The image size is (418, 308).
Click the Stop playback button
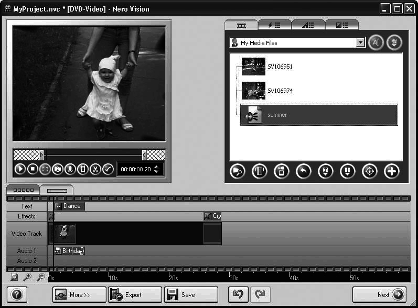(33, 169)
